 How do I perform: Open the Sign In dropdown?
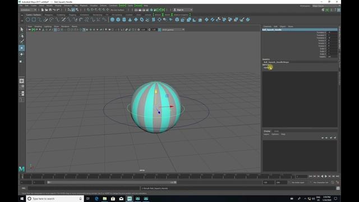[x=182, y=10]
